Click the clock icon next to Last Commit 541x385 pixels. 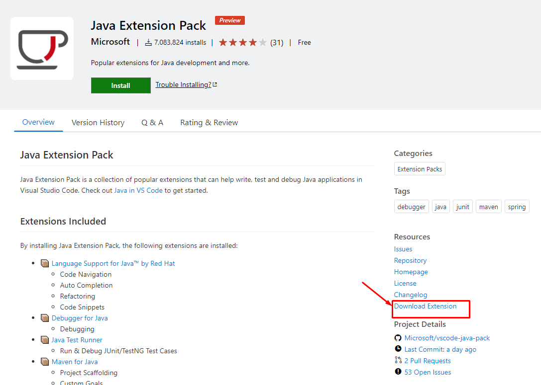pos(398,349)
